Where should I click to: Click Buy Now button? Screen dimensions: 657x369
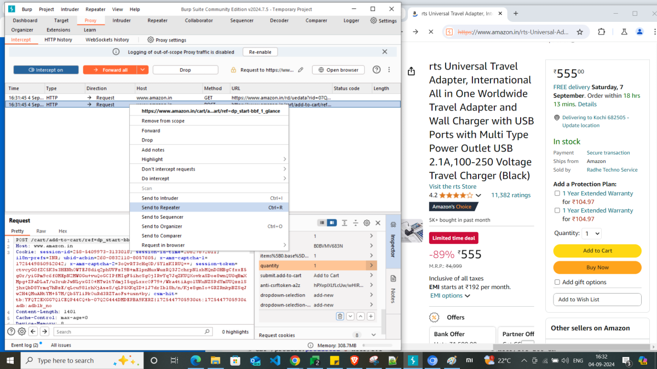click(x=597, y=267)
